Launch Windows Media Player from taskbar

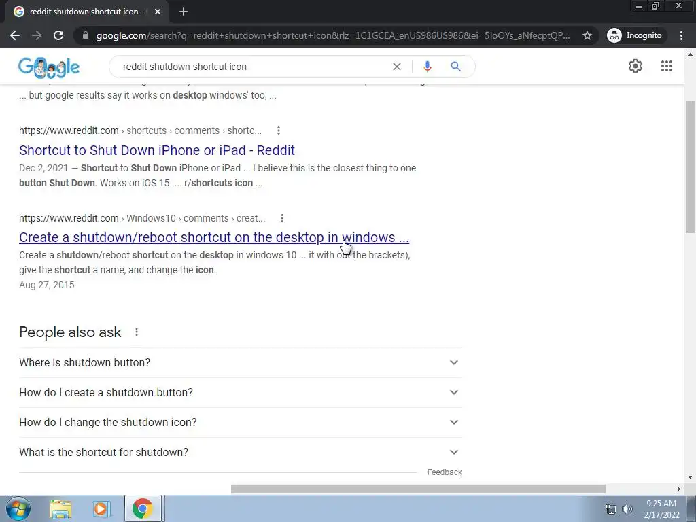click(101, 509)
